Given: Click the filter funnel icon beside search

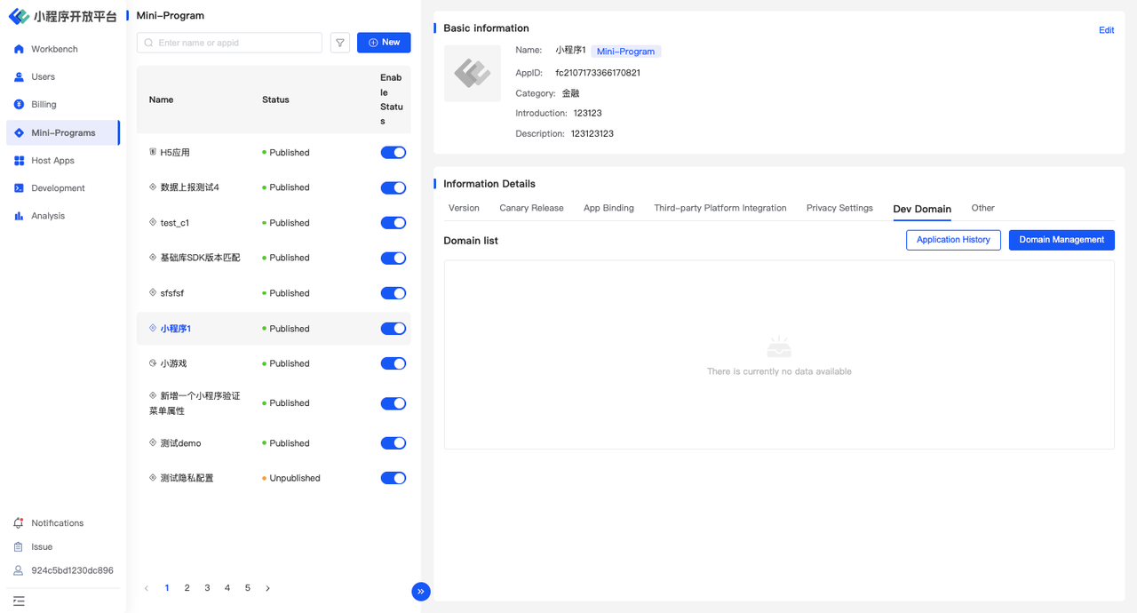Looking at the screenshot, I should coord(340,43).
